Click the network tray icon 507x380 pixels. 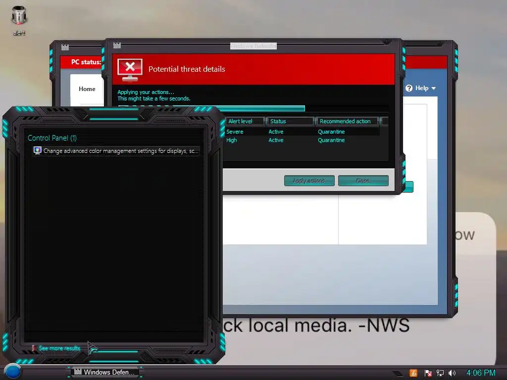coord(440,373)
